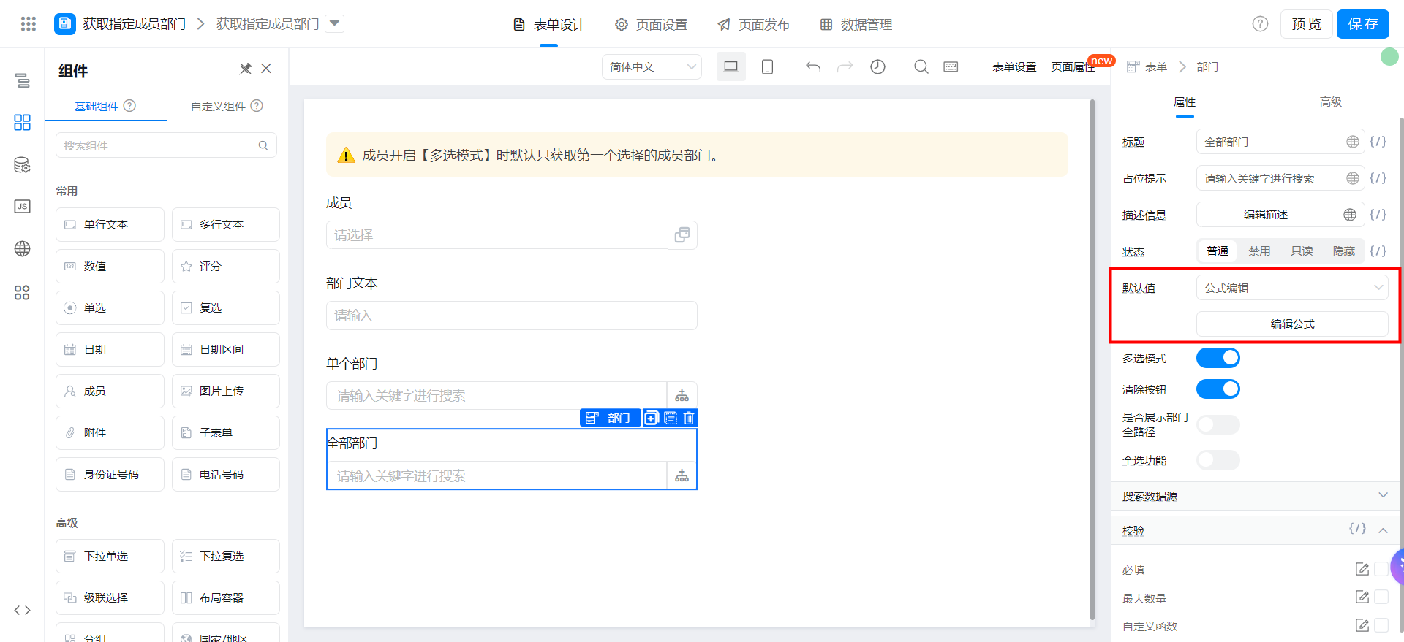The image size is (1404, 642).
Task: Check the 最大数量 validation checkbox
Action: pyautogui.click(x=1381, y=597)
